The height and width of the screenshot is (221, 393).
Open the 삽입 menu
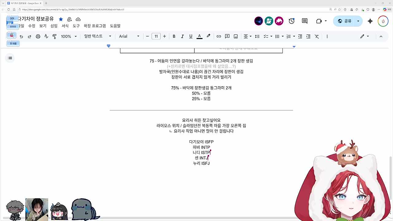point(54,26)
